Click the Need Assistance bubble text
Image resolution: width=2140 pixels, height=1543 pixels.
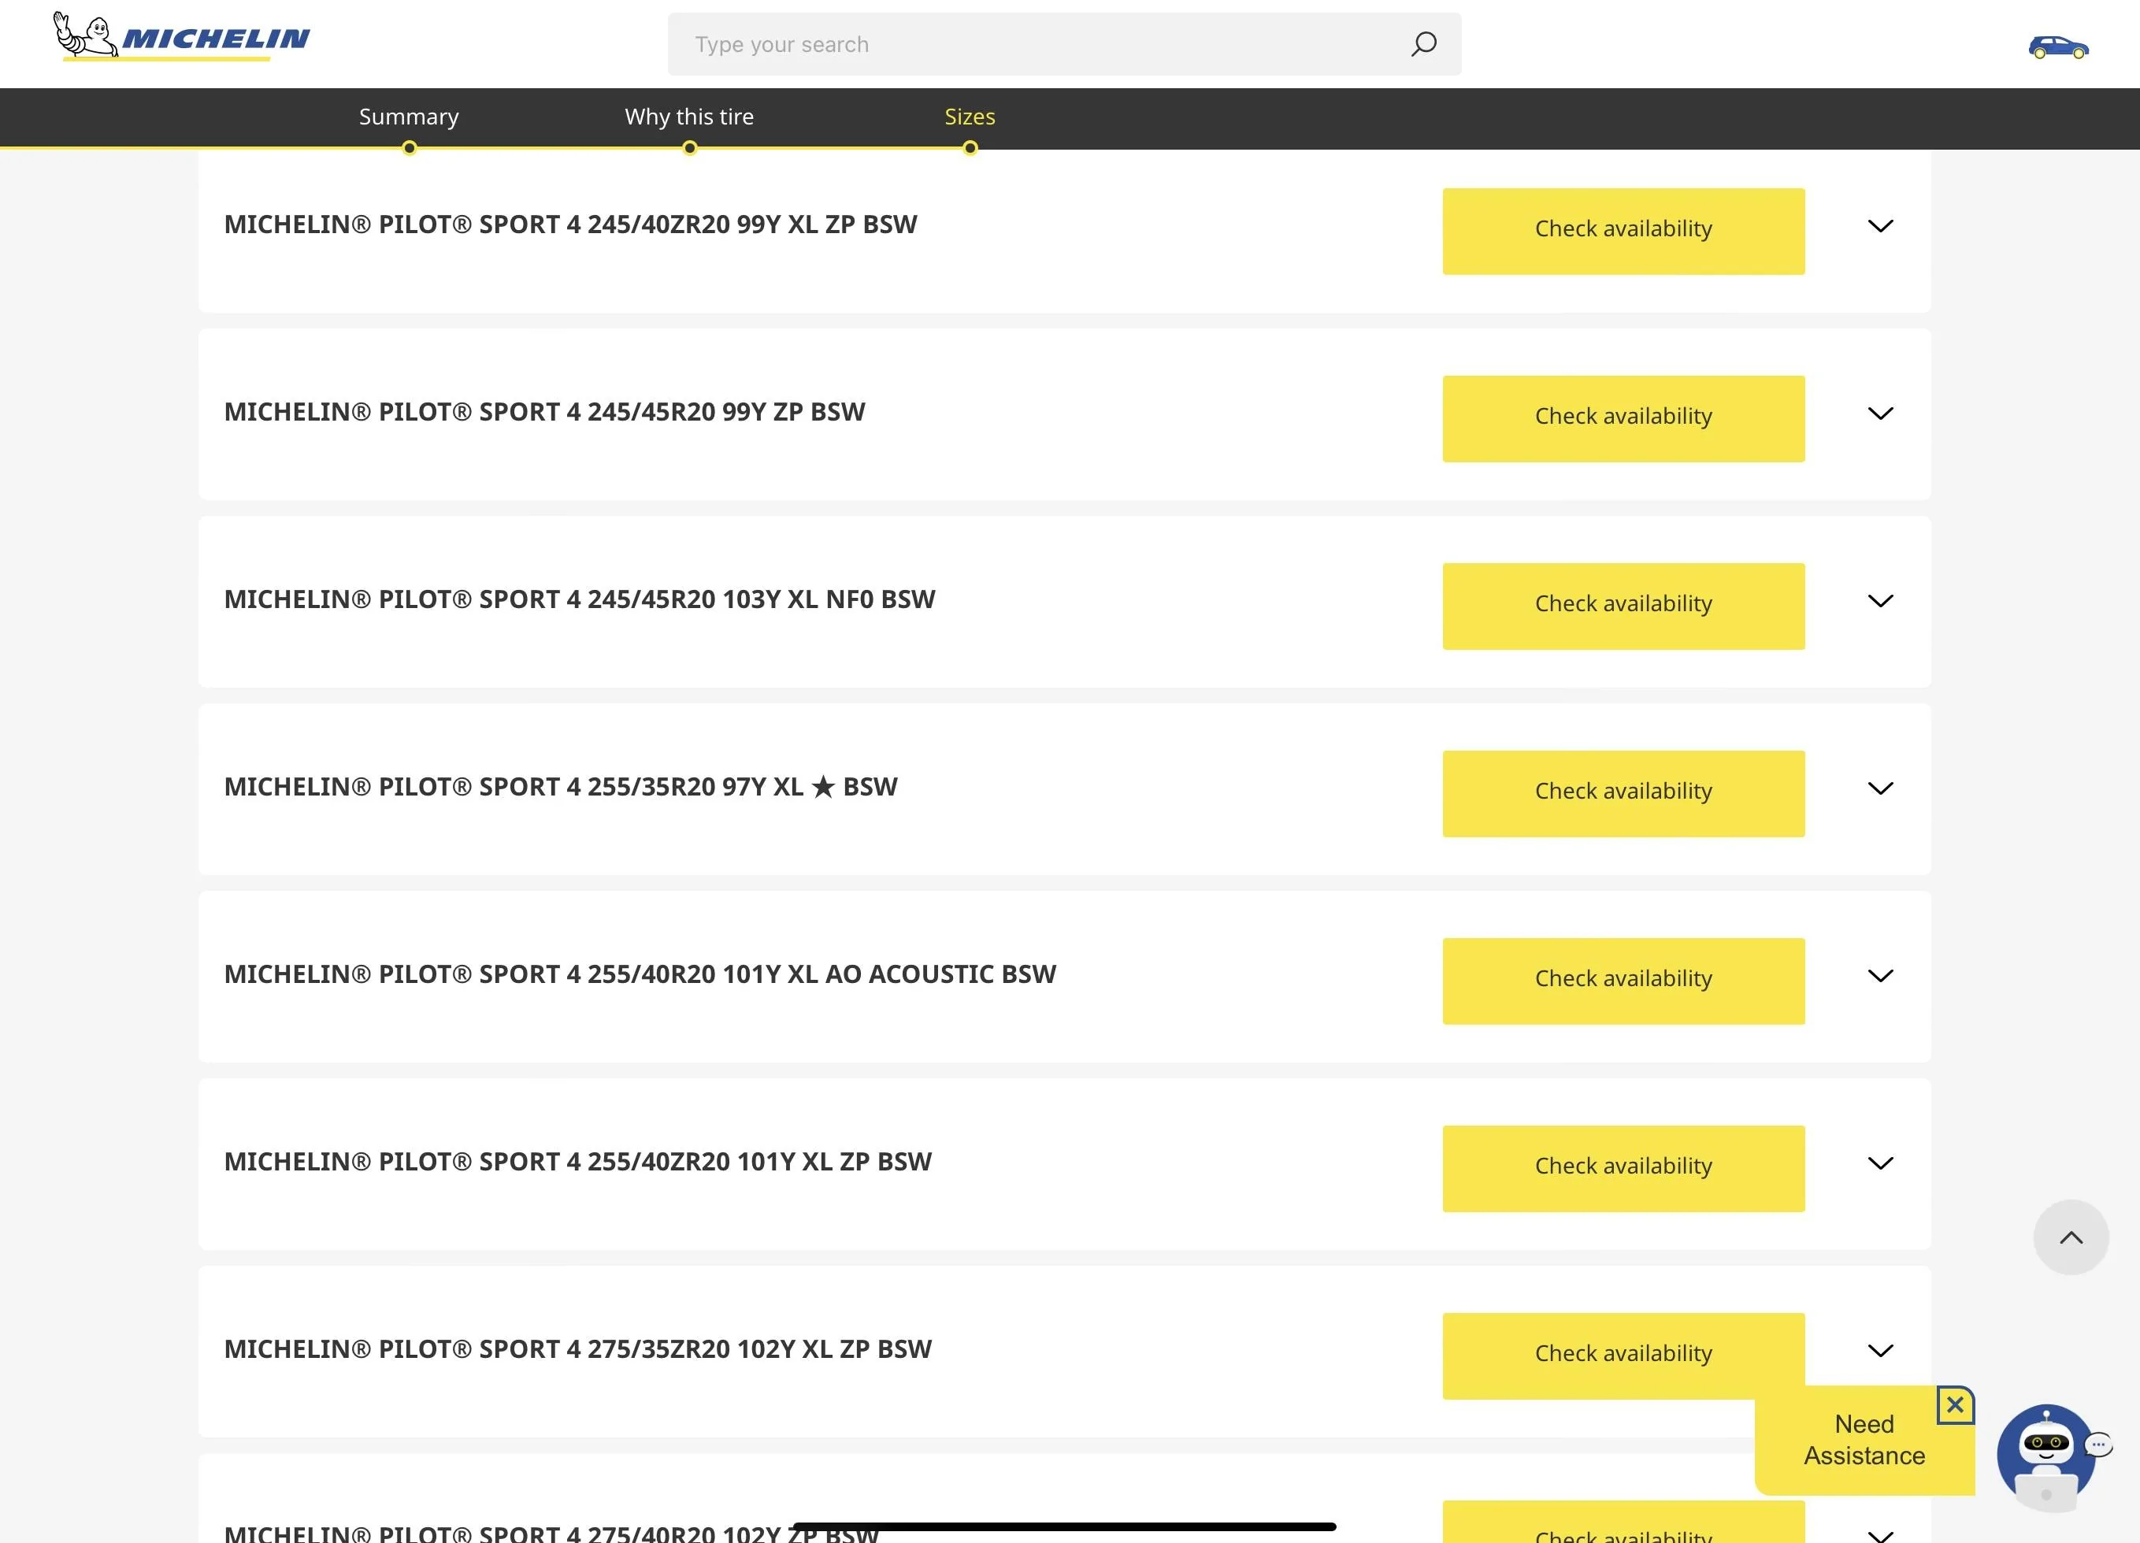[x=1864, y=1440]
